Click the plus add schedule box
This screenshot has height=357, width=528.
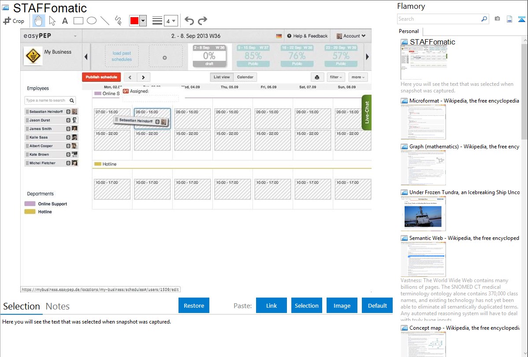[165, 56]
